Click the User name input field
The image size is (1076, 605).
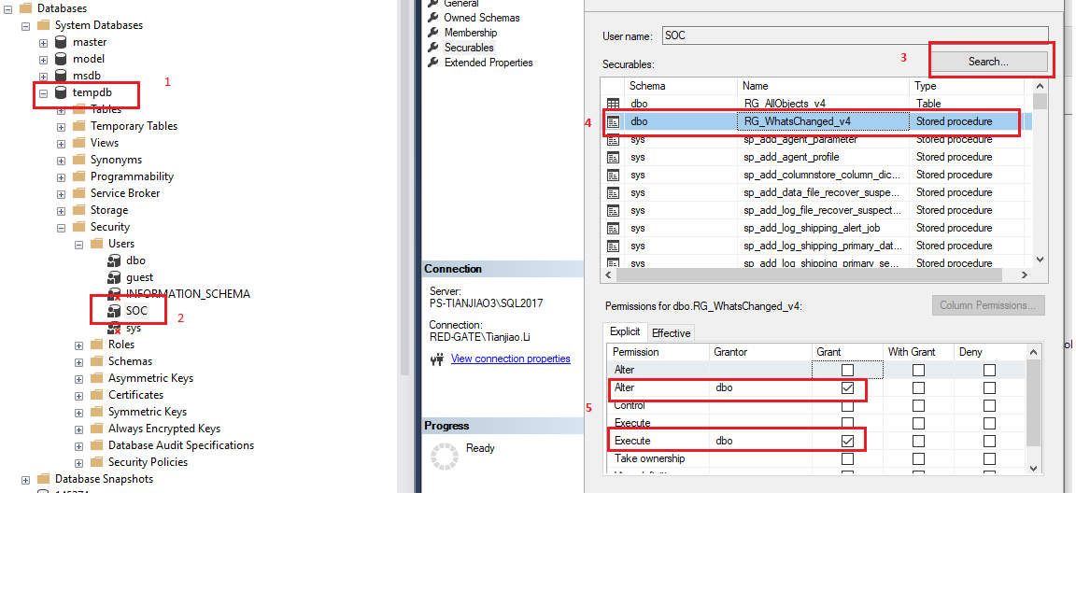[x=855, y=35]
